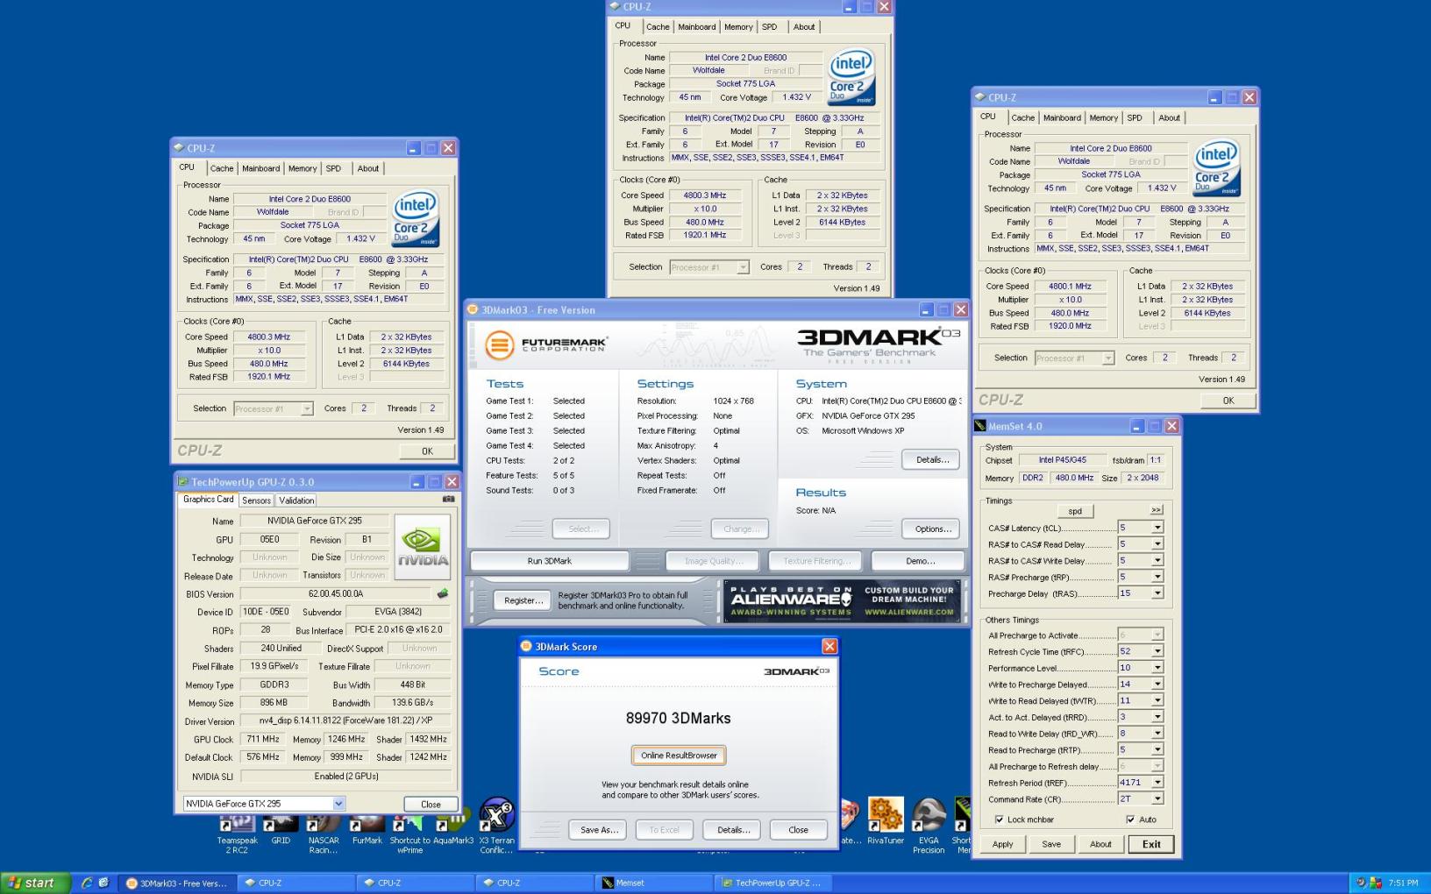Open the CAS# Latency (tCL) dropdown

pos(1157,528)
